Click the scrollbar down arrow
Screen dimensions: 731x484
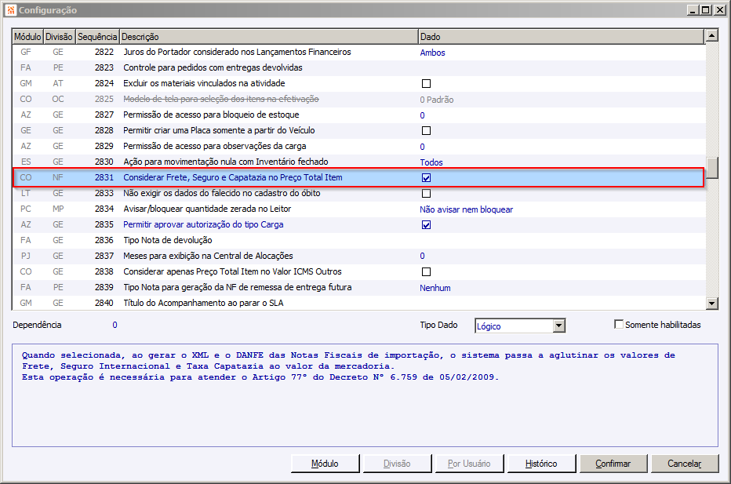click(x=711, y=303)
